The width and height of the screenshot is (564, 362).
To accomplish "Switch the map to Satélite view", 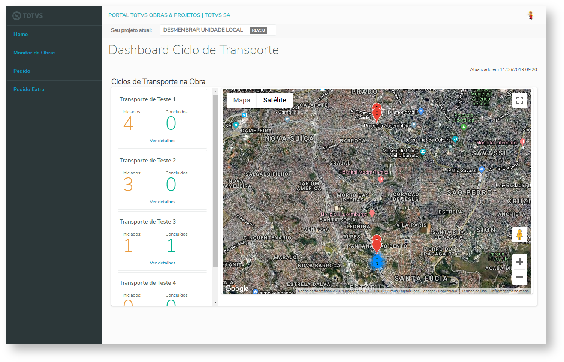I will 275,100.
